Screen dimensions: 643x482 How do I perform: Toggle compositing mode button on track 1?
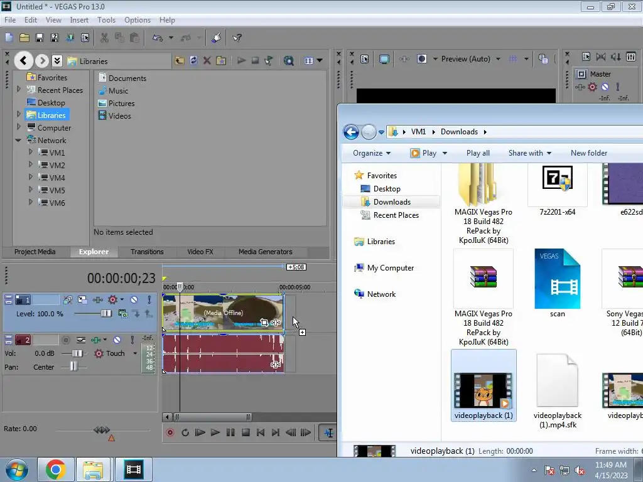click(x=123, y=314)
